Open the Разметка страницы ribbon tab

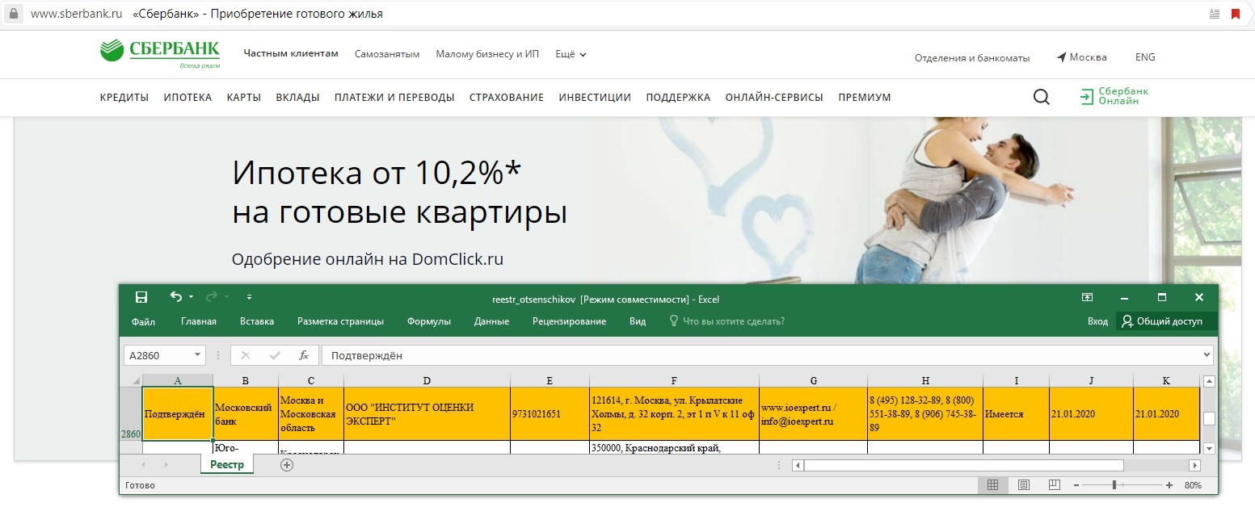(x=340, y=321)
